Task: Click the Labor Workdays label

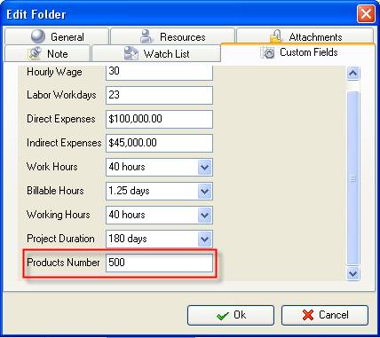Action: (x=61, y=95)
